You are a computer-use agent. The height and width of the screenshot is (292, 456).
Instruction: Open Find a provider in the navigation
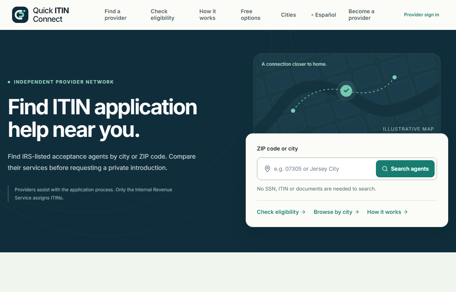tap(115, 14)
